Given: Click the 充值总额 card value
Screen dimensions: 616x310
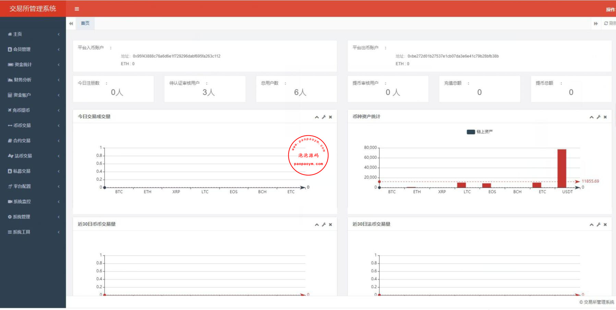Looking at the screenshot, I should [480, 92].
